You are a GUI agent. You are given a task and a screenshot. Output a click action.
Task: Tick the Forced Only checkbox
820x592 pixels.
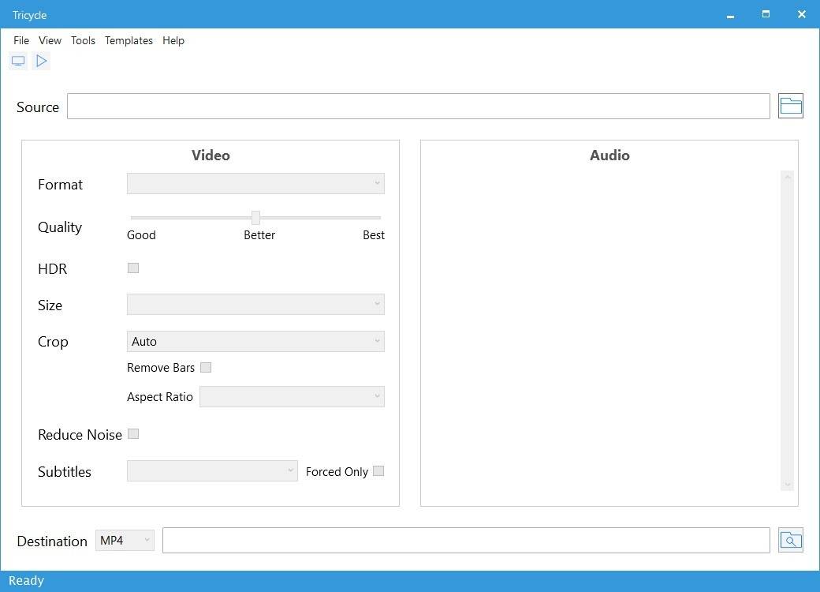pyautogui.click(x=378, y=471)
